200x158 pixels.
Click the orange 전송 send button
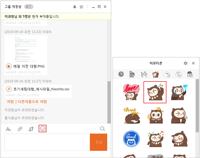[x=98, y=142]
